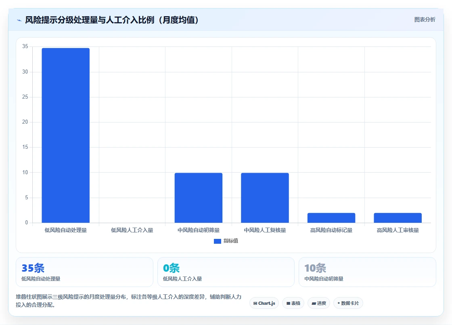Click the y-axis value 20
452x325 pixels.
point(25,122)
